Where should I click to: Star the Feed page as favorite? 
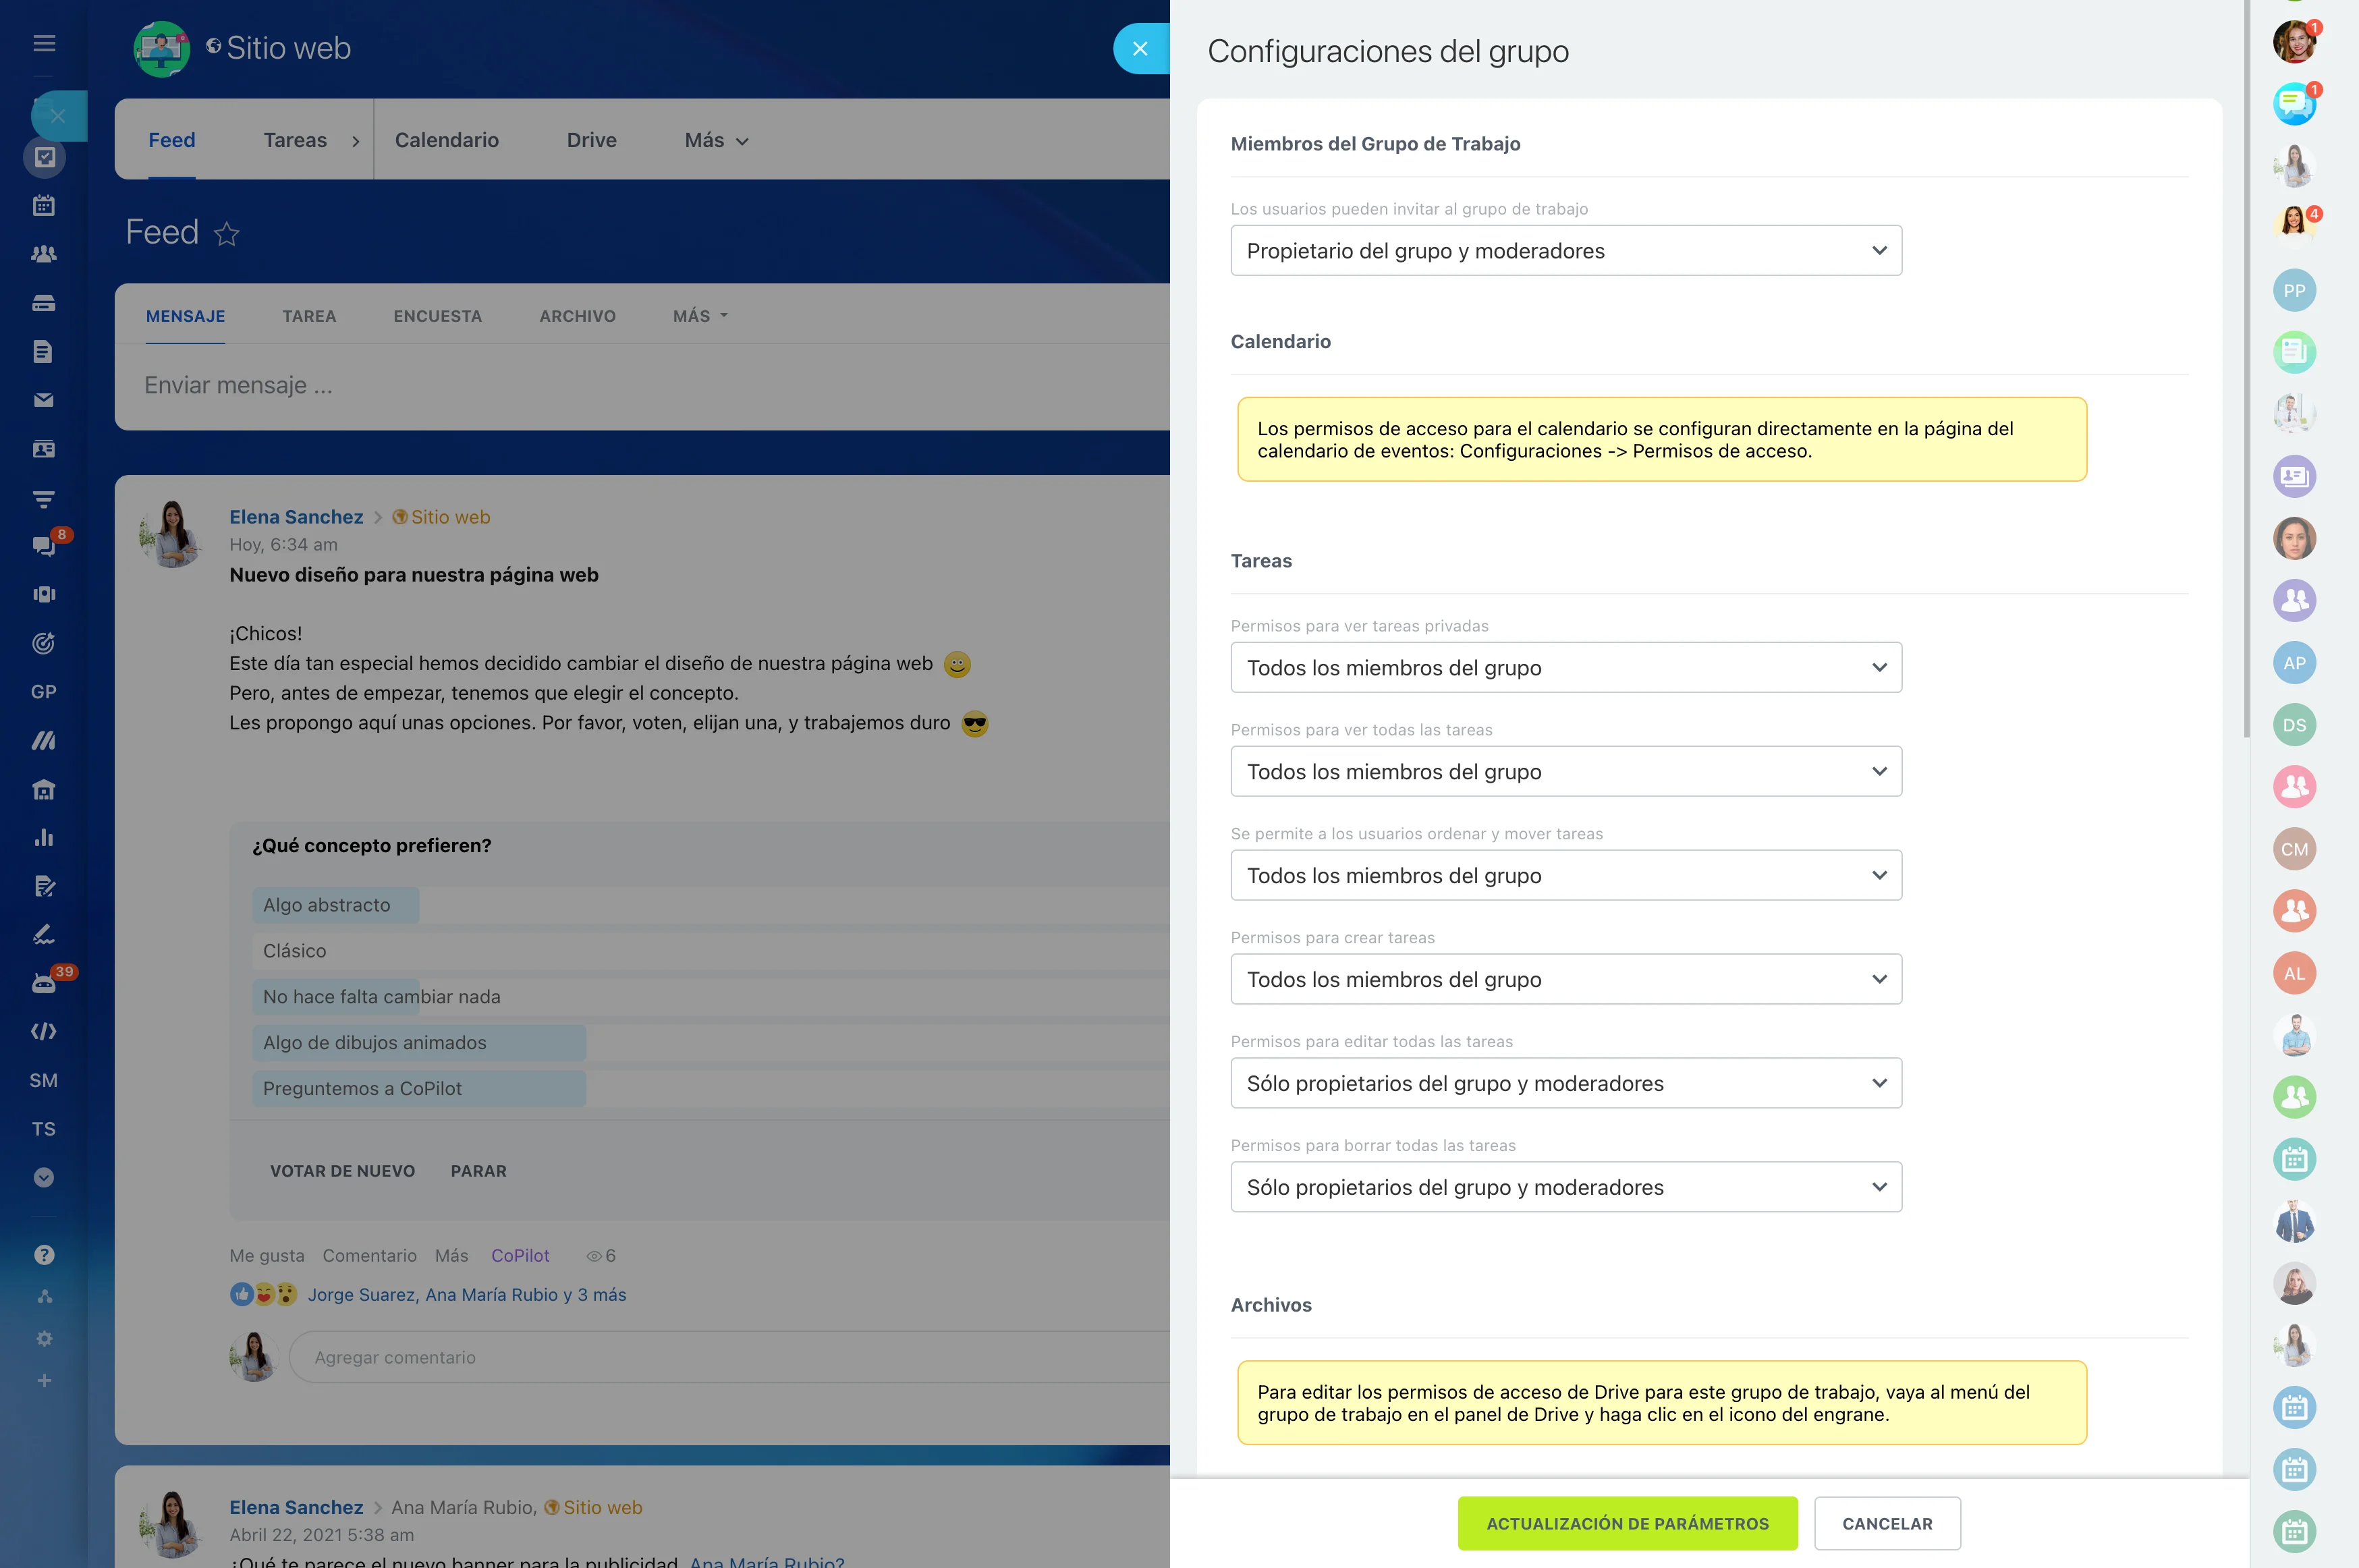point(227,234)
